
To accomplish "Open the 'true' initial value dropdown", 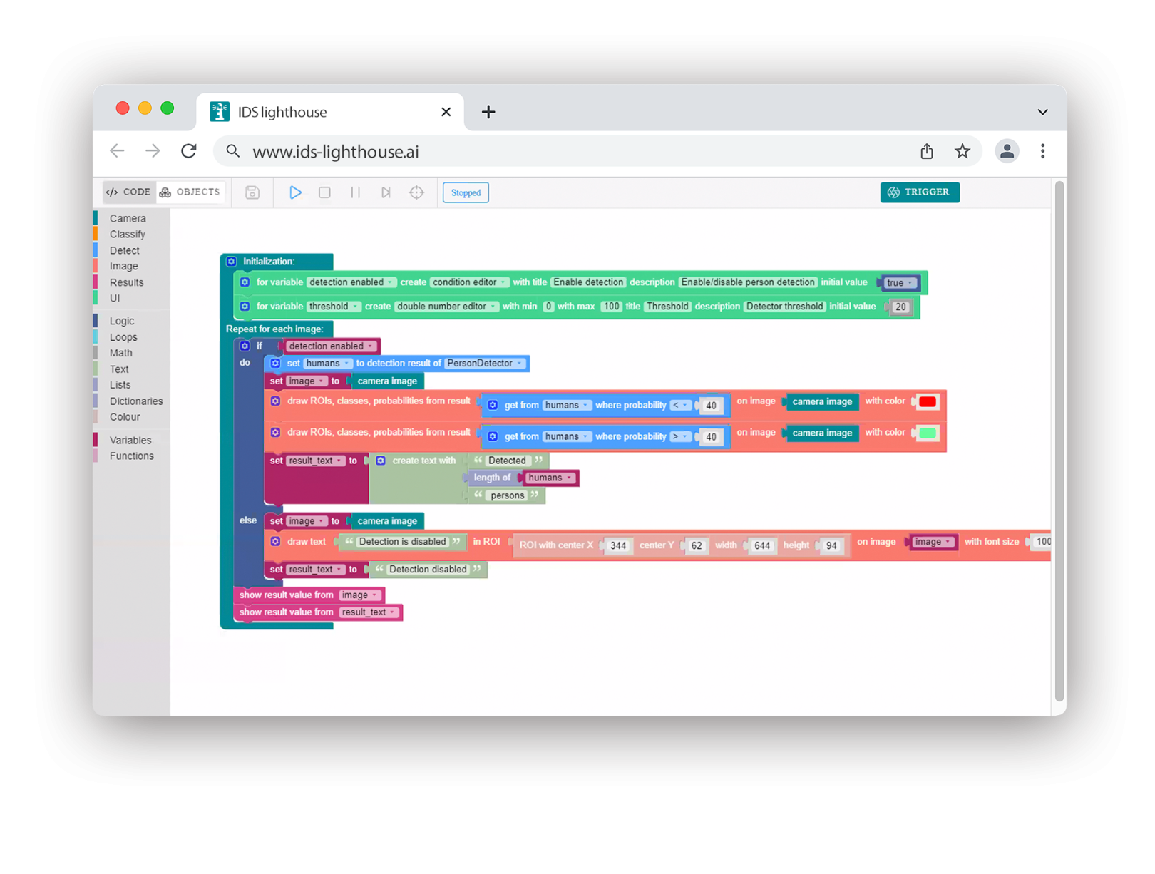I will [899, 283].
